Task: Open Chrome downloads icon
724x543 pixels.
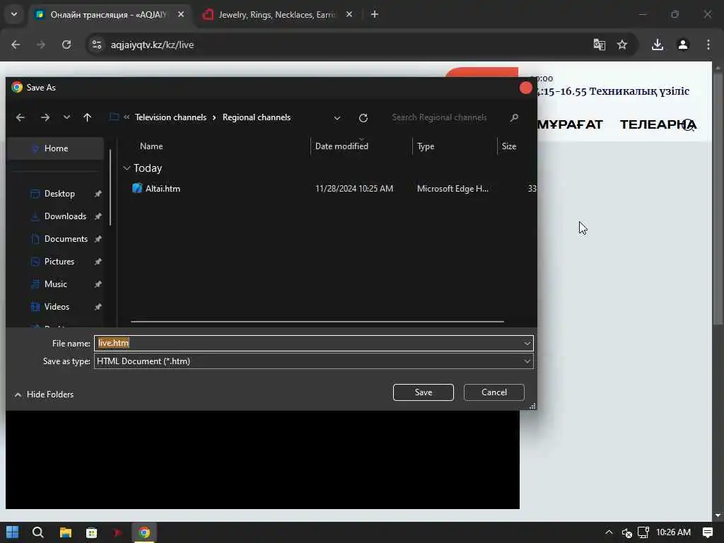Action: tap(658, 45)
